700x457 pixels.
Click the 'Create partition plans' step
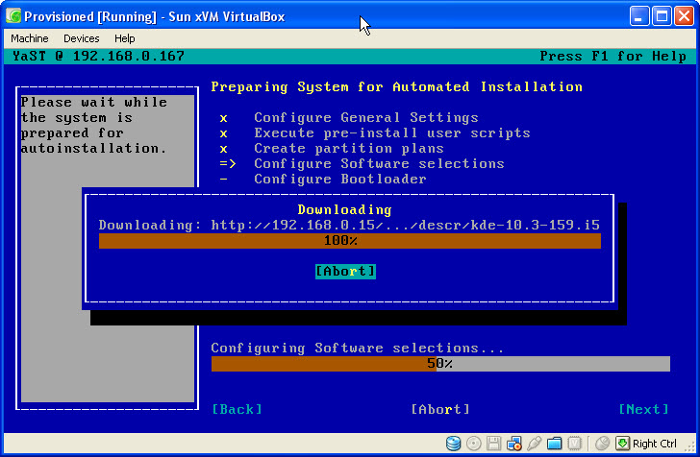tap(349, 148)
